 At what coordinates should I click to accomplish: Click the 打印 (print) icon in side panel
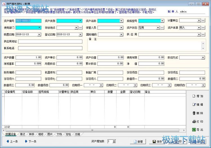tap(197, 121)
